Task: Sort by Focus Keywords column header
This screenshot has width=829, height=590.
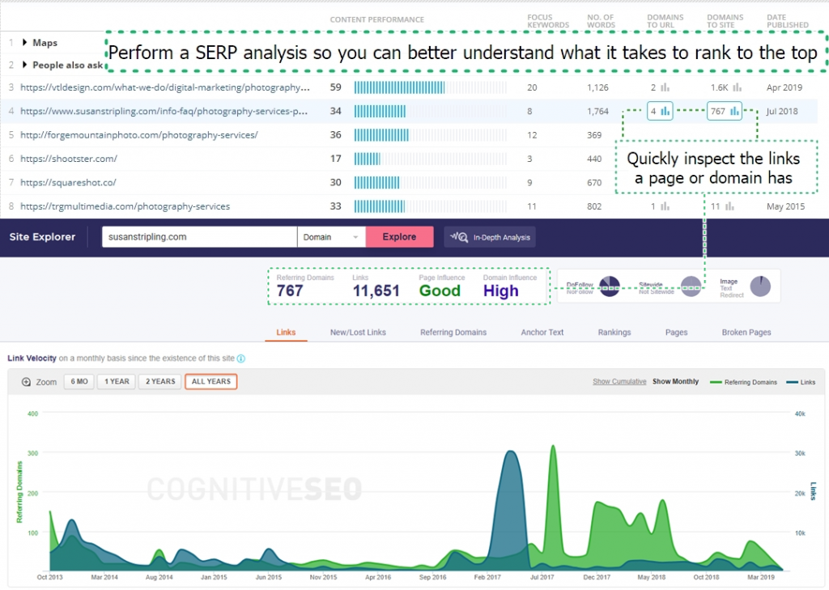Action: [548, 21]
